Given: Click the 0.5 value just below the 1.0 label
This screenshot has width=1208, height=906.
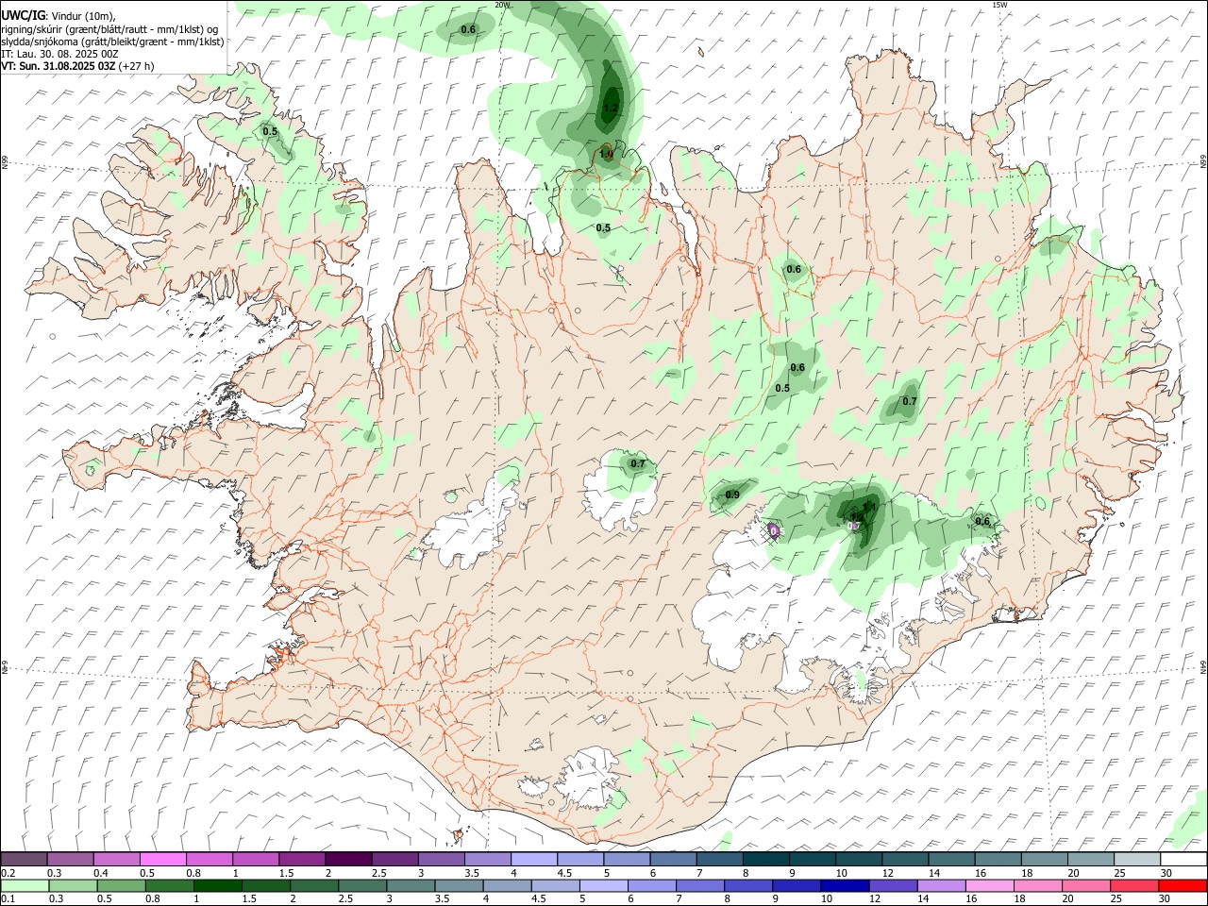Looking at the screenshot, I should pos(603,227).
